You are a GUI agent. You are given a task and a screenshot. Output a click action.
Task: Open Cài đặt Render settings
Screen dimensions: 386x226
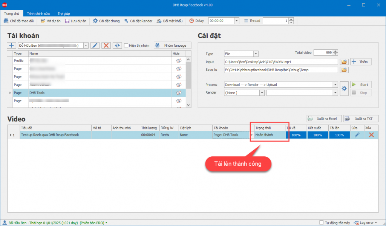click(x=138, y=21)
